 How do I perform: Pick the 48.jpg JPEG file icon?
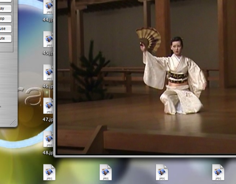(48, 139)
